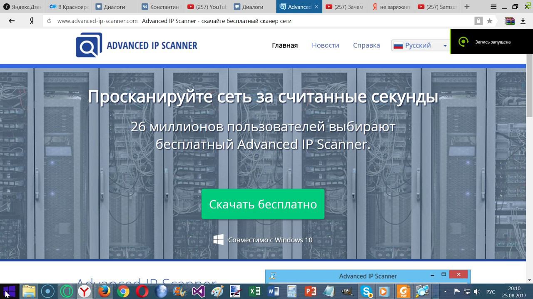The height and width of the screenshot is (299, 533).
Task: Reload the page with the refresh icon
Action: click(49, 21)
